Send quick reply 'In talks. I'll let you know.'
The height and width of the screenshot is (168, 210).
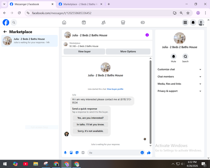coord(90,124)
